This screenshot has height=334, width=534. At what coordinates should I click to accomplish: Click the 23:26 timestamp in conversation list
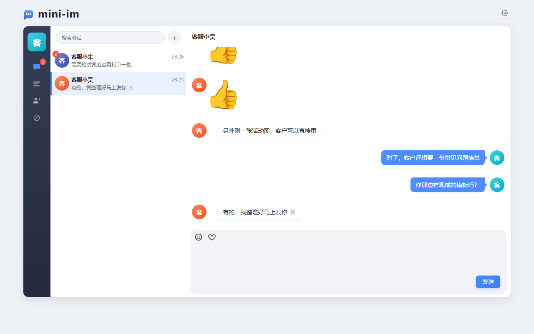178,57
